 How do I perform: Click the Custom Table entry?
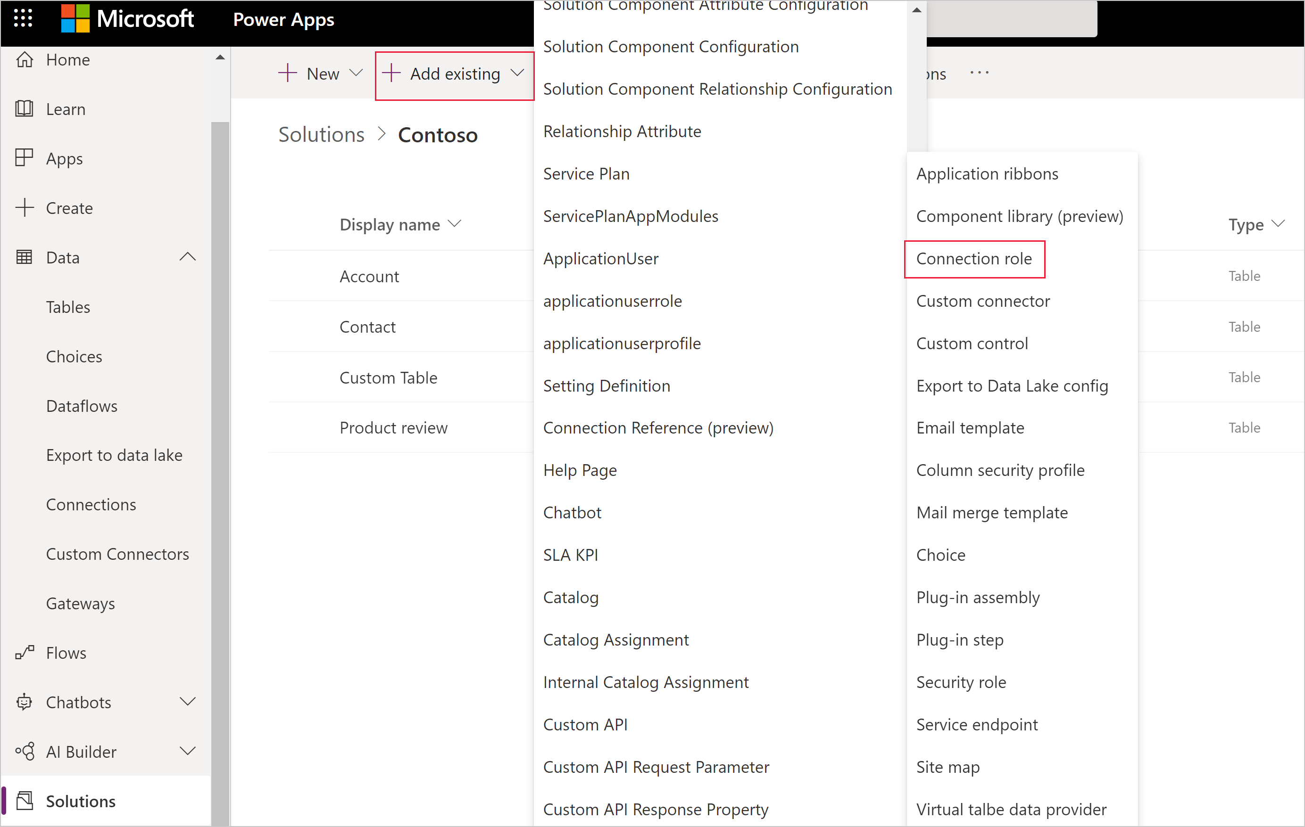tap(389, 377)
